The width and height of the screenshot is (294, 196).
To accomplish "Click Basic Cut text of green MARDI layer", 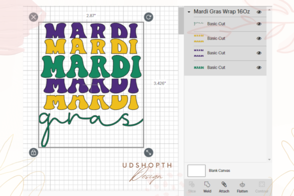I will click(x=216, y=67).
